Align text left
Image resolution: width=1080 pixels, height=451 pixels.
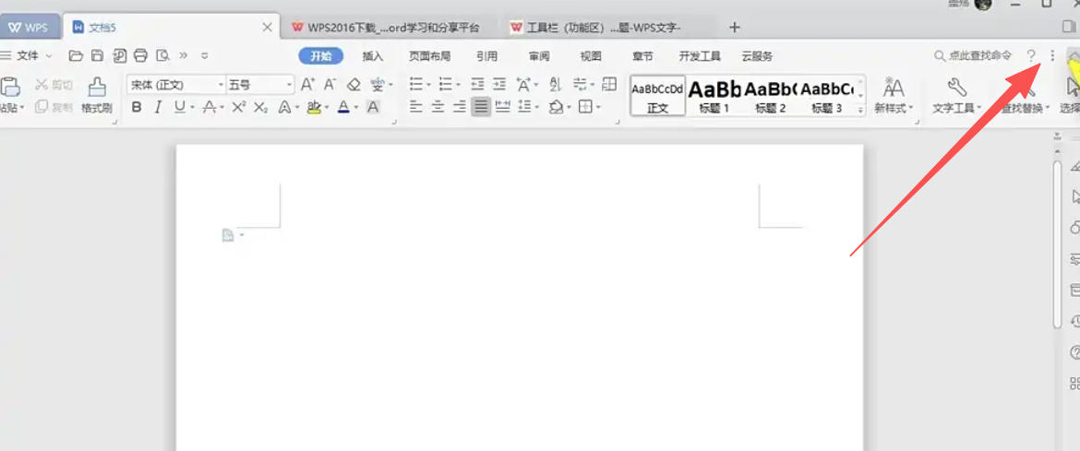tap(415, 107)
